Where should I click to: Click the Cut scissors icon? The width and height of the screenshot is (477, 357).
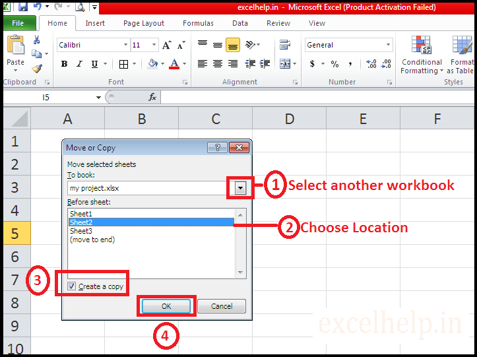click(x=36, y=40)
